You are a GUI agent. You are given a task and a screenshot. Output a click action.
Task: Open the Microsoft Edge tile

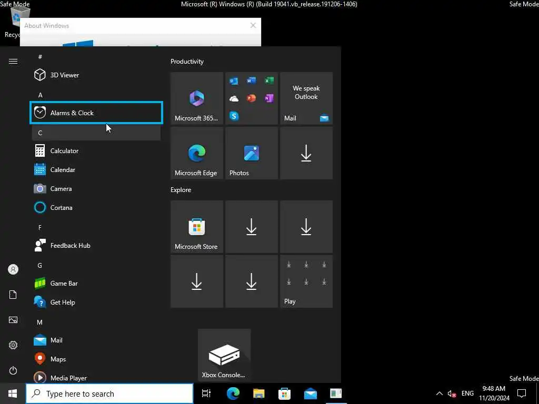click(x=197, y=153)
